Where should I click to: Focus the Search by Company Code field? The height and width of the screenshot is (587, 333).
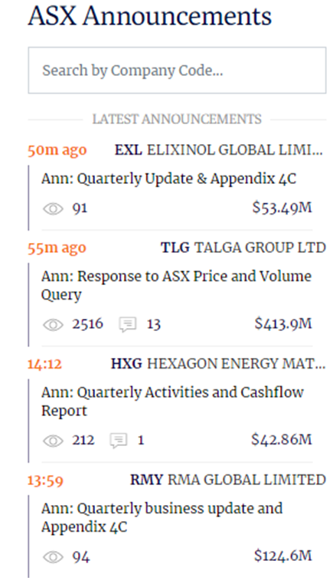coord(177,71)
